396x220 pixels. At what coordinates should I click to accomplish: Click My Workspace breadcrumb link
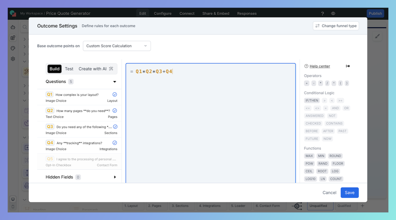coord(31,13)
